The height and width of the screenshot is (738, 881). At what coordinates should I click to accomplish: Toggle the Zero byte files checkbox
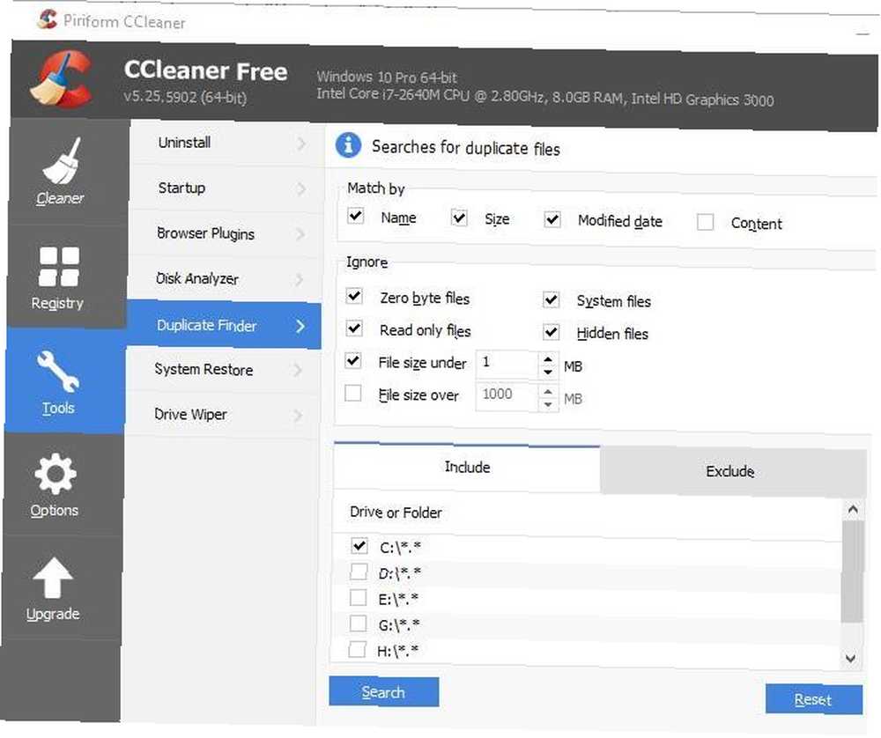(354, 295)
